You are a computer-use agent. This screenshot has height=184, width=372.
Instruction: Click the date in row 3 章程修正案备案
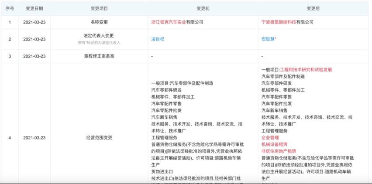pos(34,56)
